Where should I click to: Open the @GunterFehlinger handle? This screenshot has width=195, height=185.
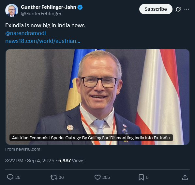(x=41, y=14)
